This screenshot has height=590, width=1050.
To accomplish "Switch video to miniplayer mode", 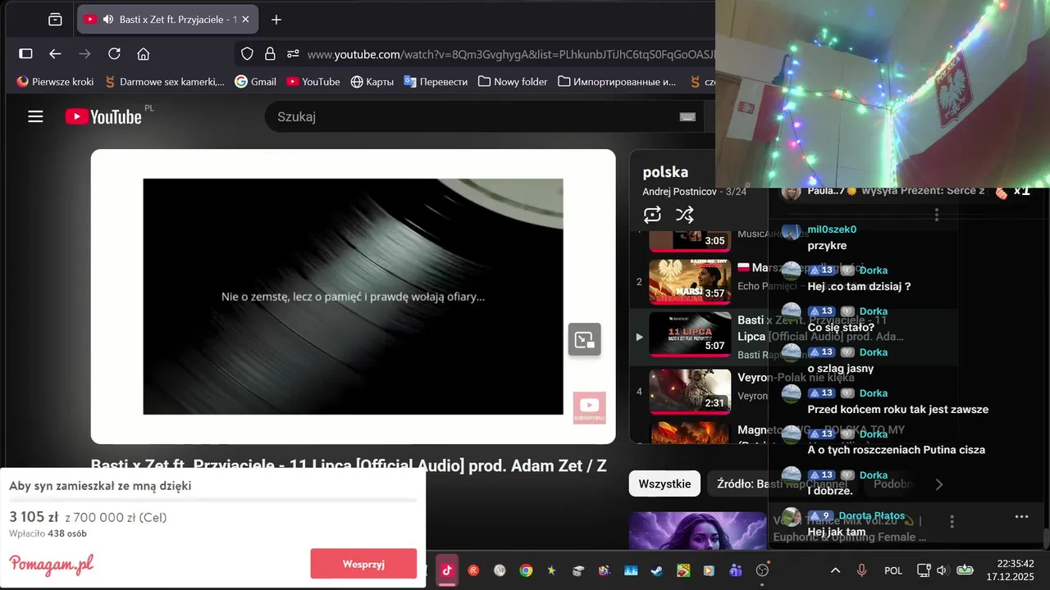I will (585, 339).
